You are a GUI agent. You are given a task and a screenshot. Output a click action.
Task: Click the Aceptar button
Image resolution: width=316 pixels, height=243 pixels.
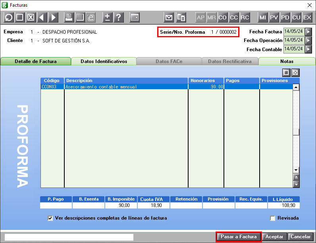274,237
